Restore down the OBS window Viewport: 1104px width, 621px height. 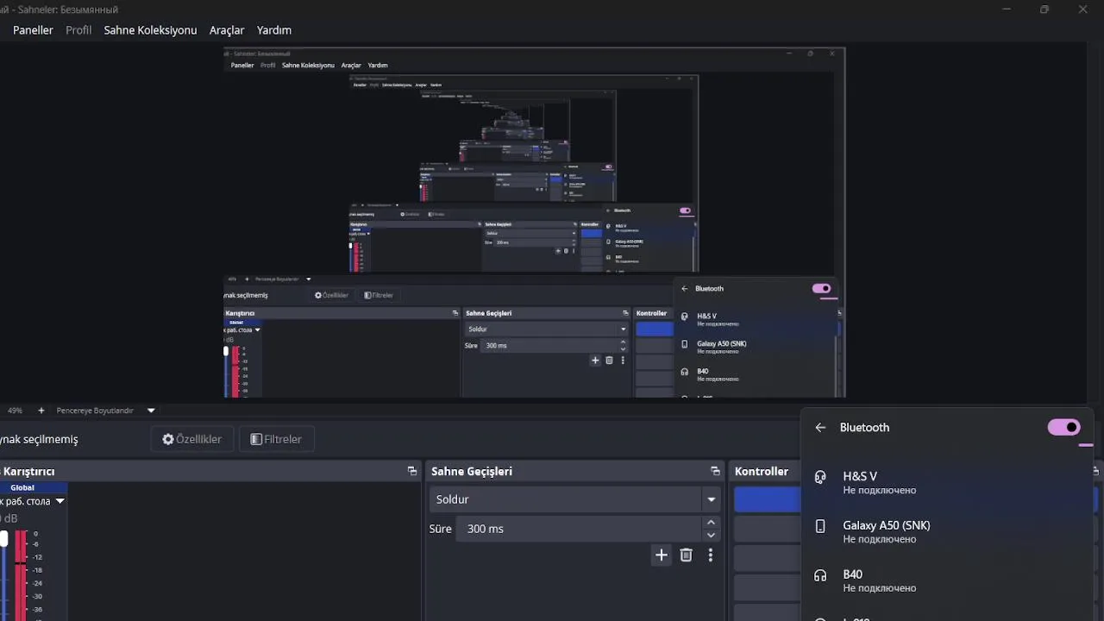pyautogui.click(x=1044, y=9)
